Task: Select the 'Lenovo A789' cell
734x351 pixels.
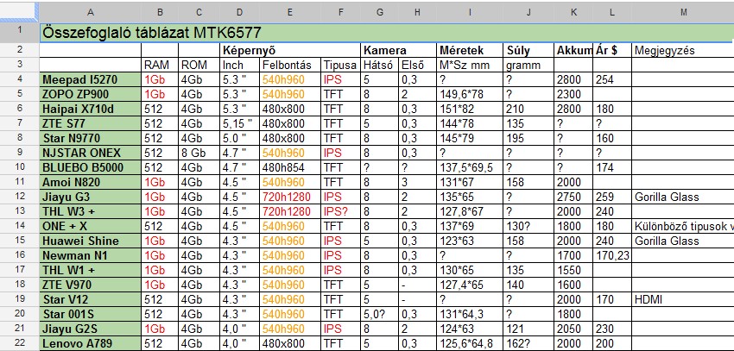Action: coord(91,343)
